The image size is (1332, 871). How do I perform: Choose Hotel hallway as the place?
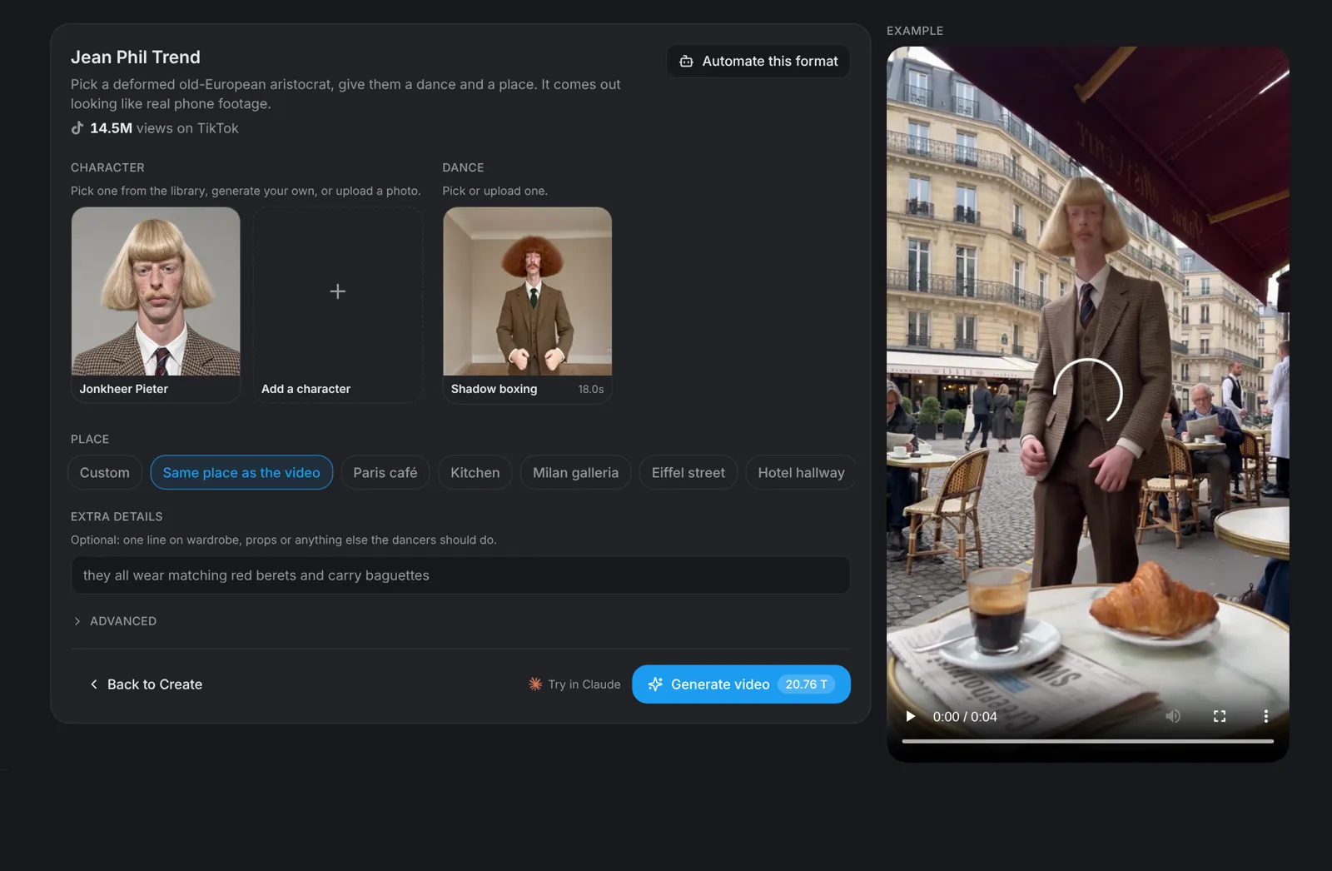pos(801,472)
